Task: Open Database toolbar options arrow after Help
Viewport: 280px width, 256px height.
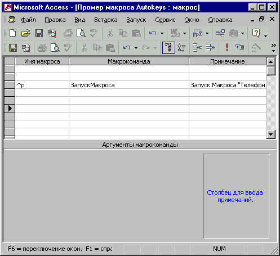Action: (265, 35)
